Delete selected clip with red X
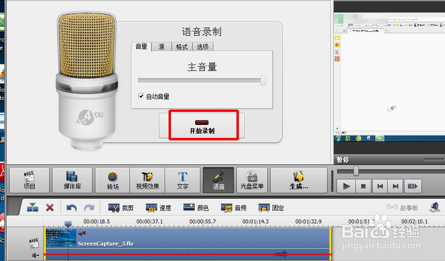This screenshot has height=261, width=445. pos(50,207)
